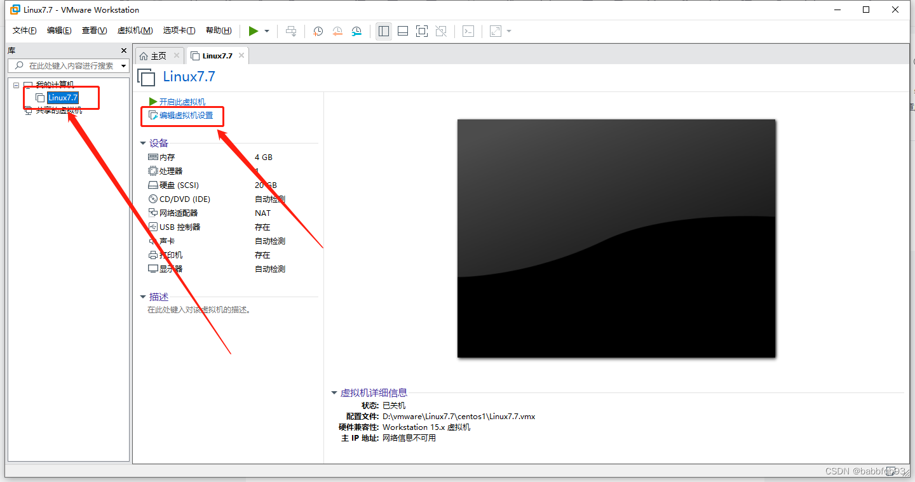Open the 查看(V) menu
The height and width of the screenshot is (482, 915).
(94, 30)
